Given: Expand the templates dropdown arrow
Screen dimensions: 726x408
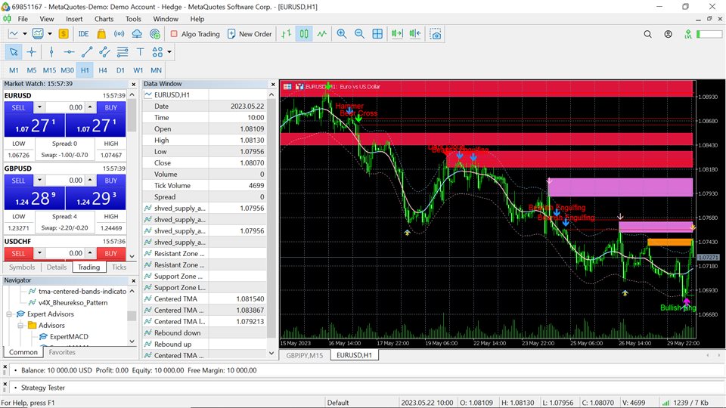Looking at the screenshot, I should 50,34.
